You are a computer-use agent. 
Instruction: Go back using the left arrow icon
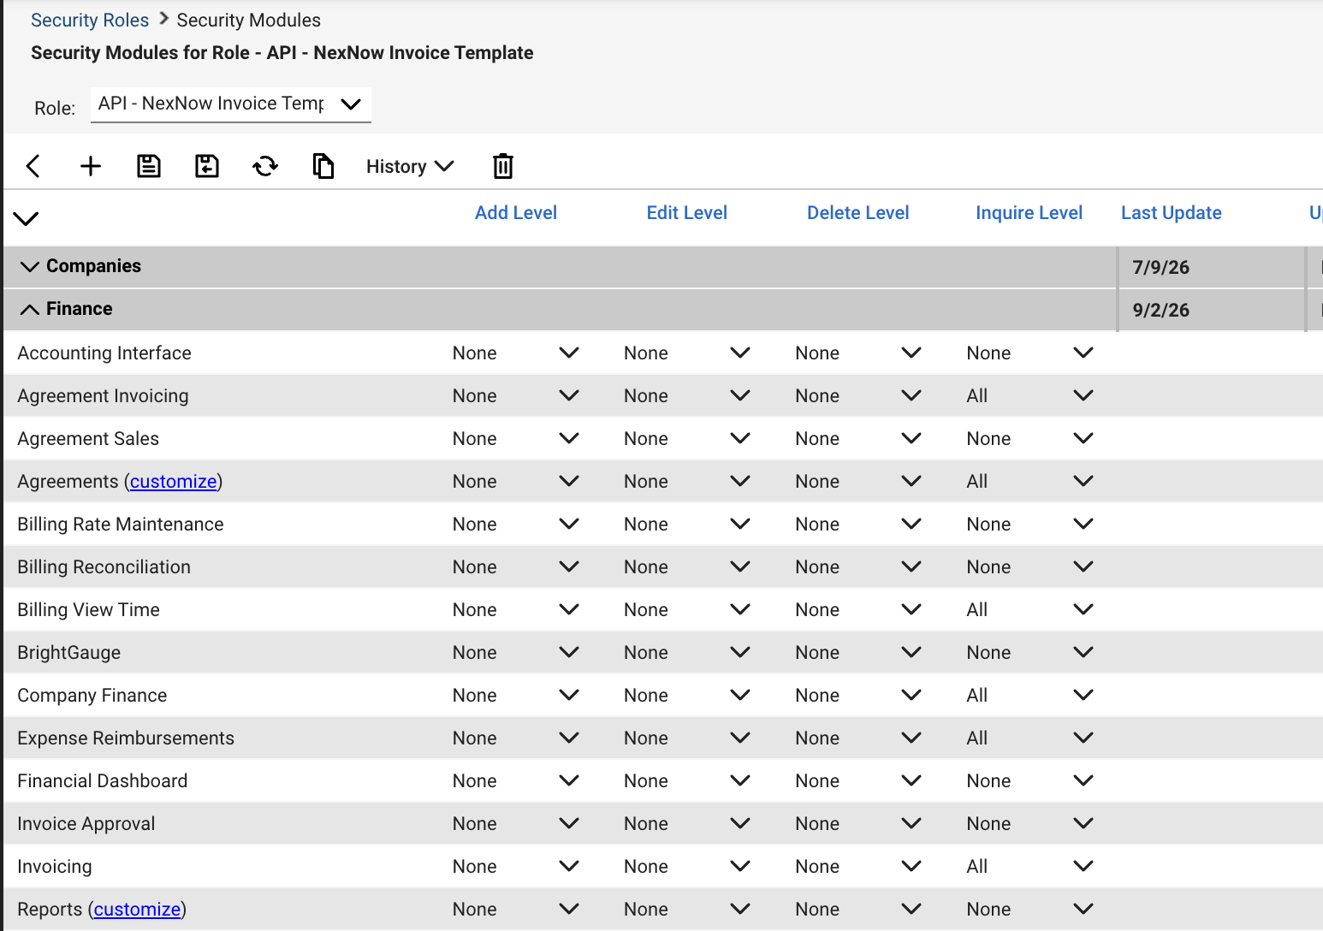coord(33,166)
